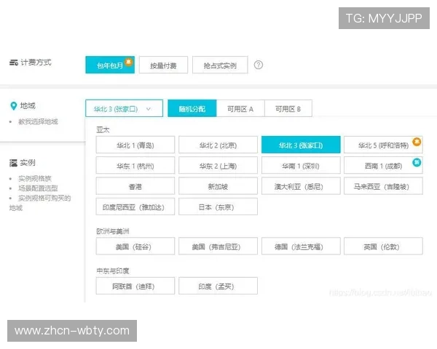Click the instance icon beside 实例

point(13,162)
